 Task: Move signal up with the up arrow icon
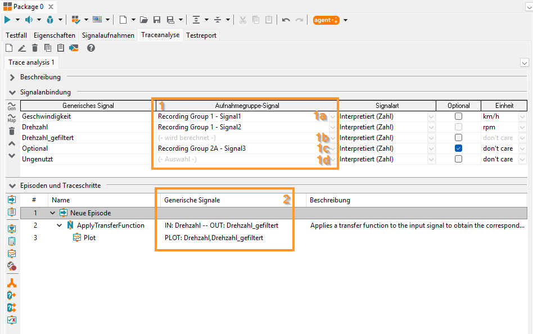click(12, 143)
